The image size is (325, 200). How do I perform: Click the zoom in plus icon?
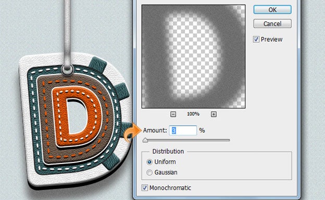coord(214,114)
